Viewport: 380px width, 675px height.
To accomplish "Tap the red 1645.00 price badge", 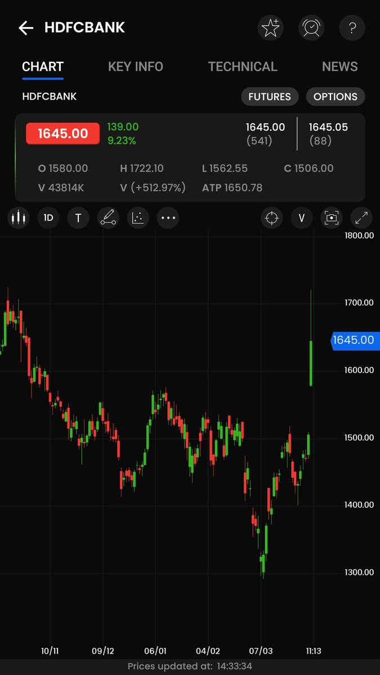I will point(63,133).
